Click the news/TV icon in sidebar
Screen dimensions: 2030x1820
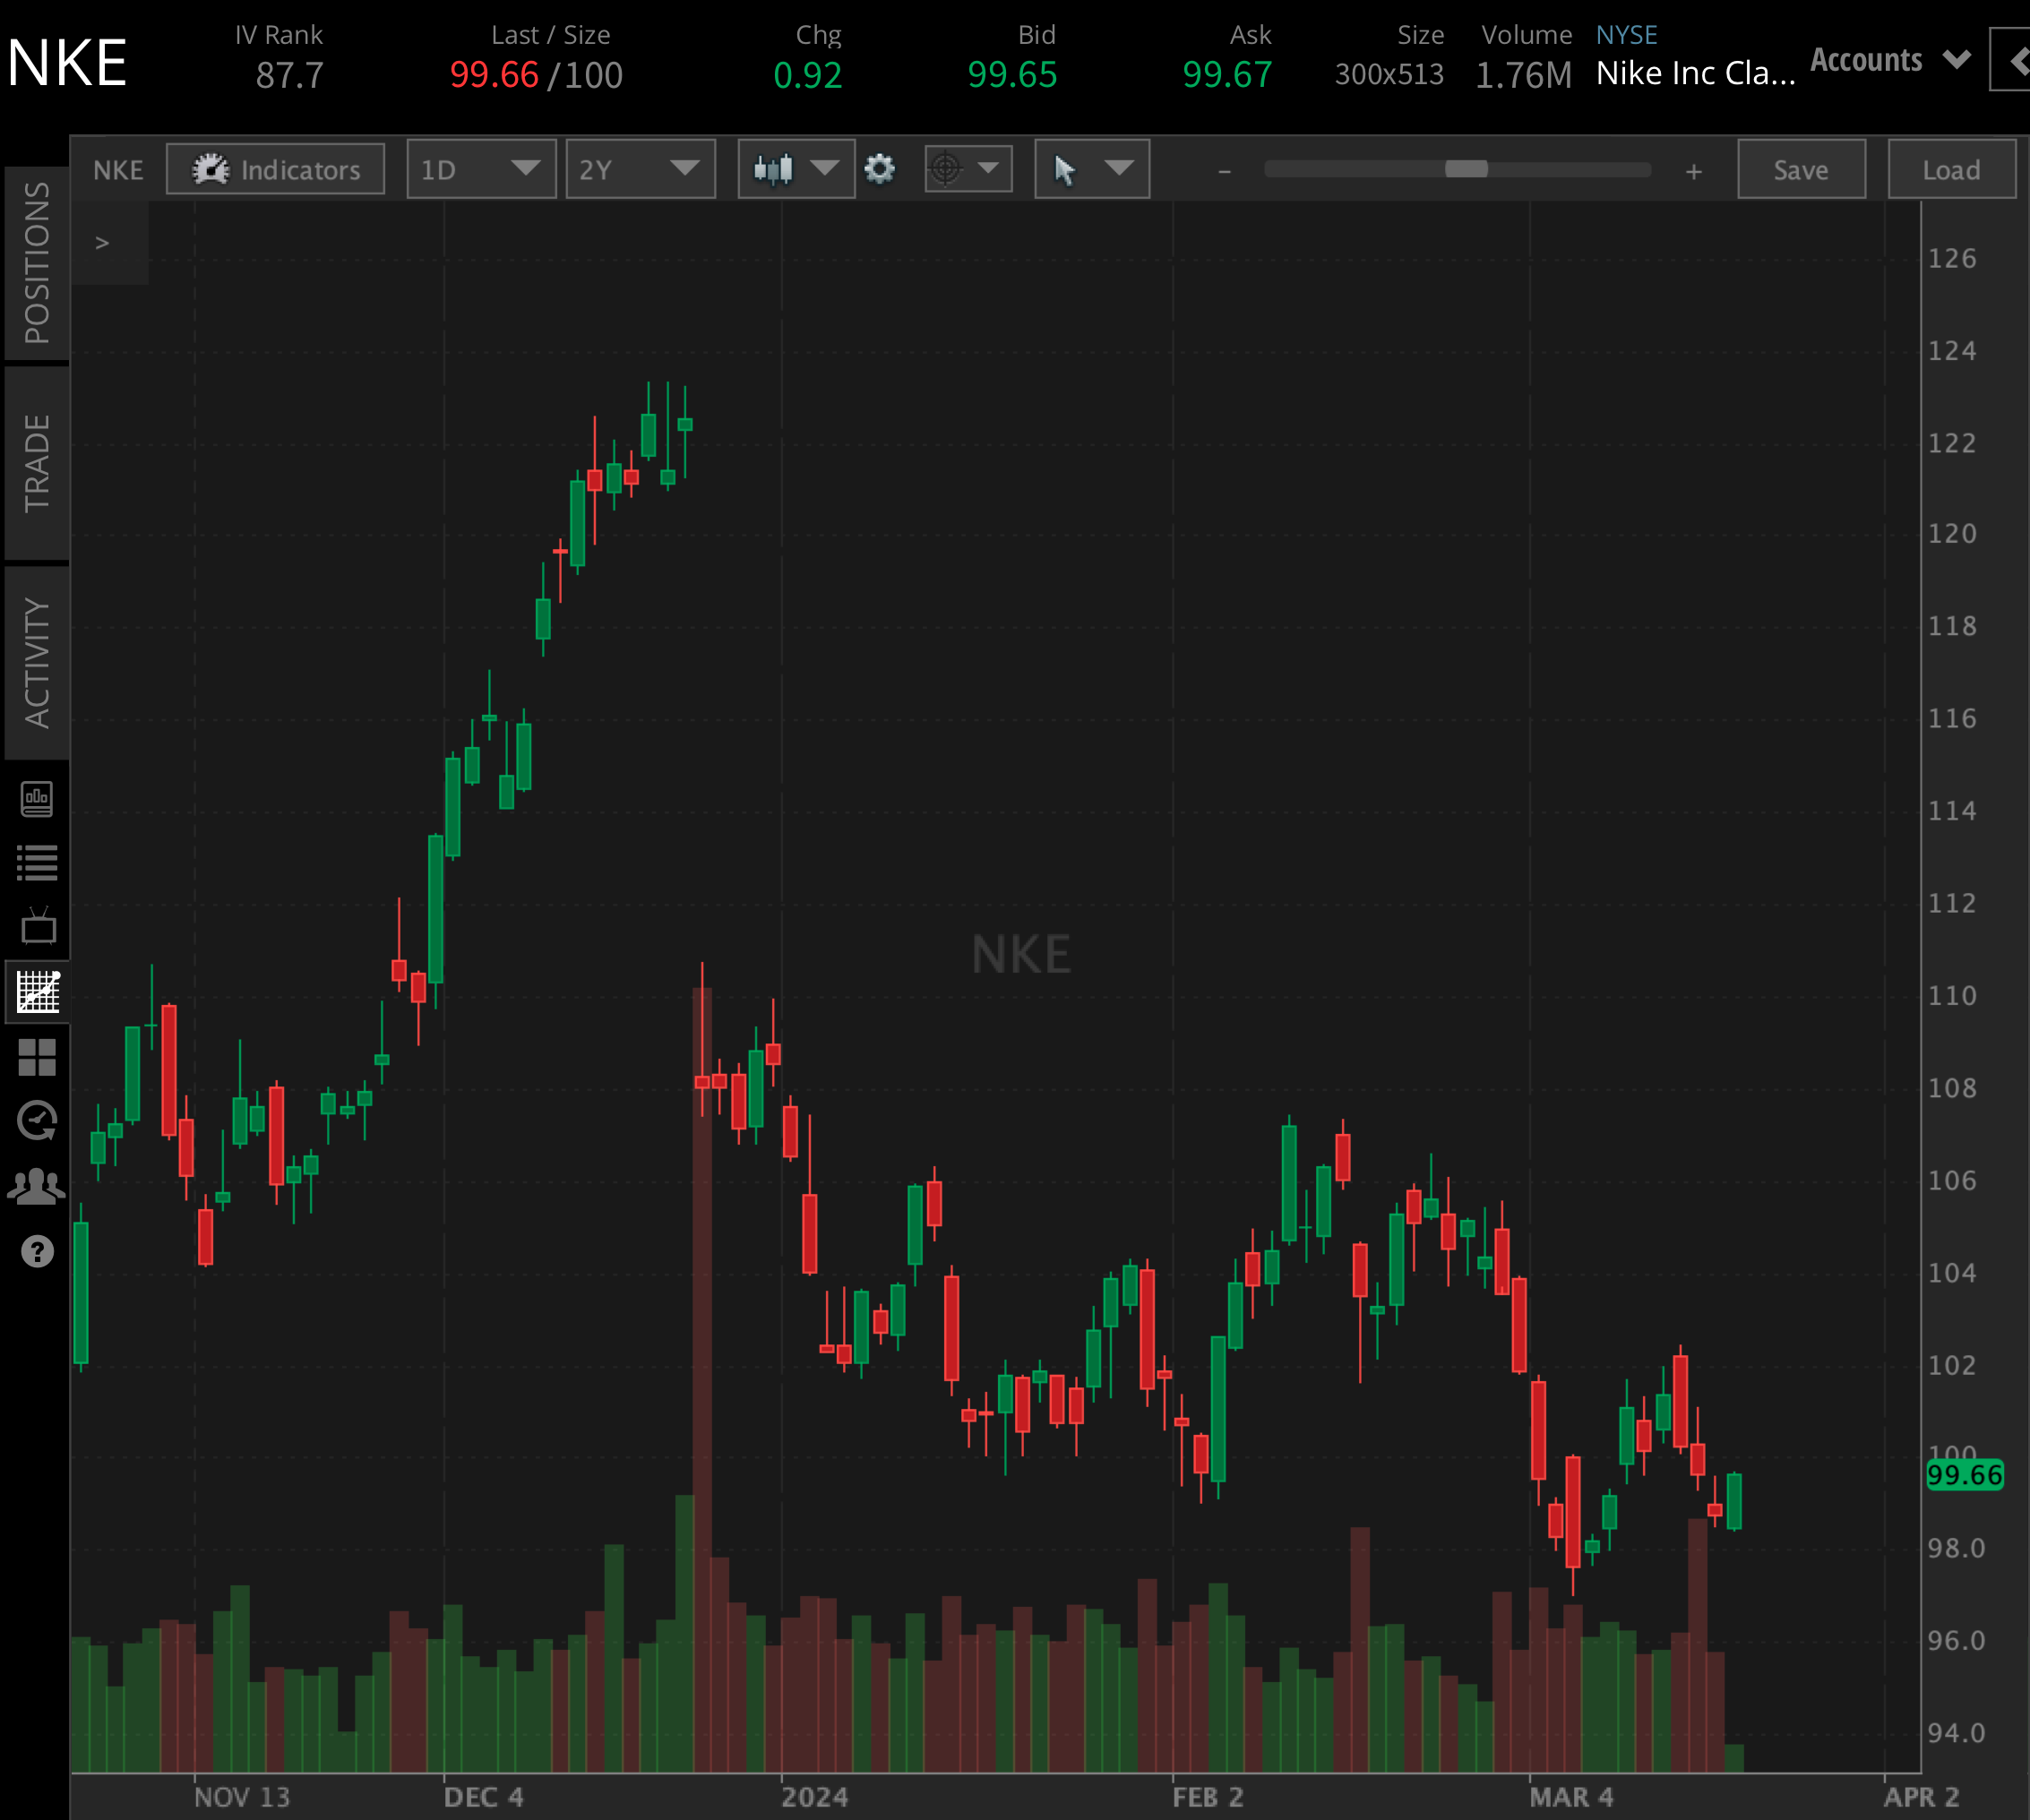(38, 926)
